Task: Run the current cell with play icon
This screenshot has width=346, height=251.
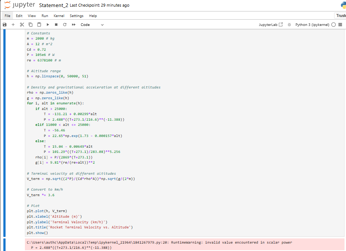Action: tap(48, 24)
